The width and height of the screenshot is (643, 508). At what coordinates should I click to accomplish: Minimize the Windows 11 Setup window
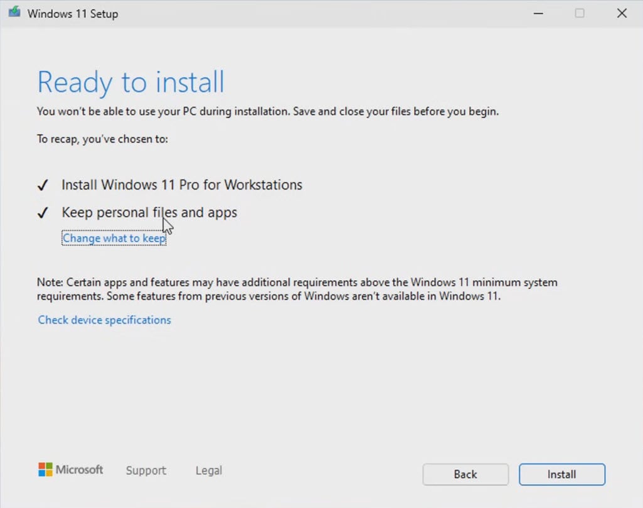[538, 14]
